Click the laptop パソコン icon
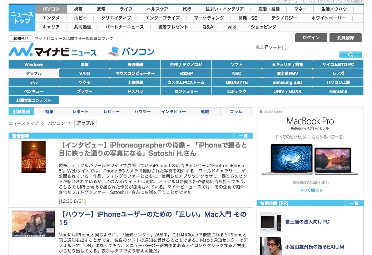Image resolution: width=372 pixels, height=255 pixels. pos(114,51)
